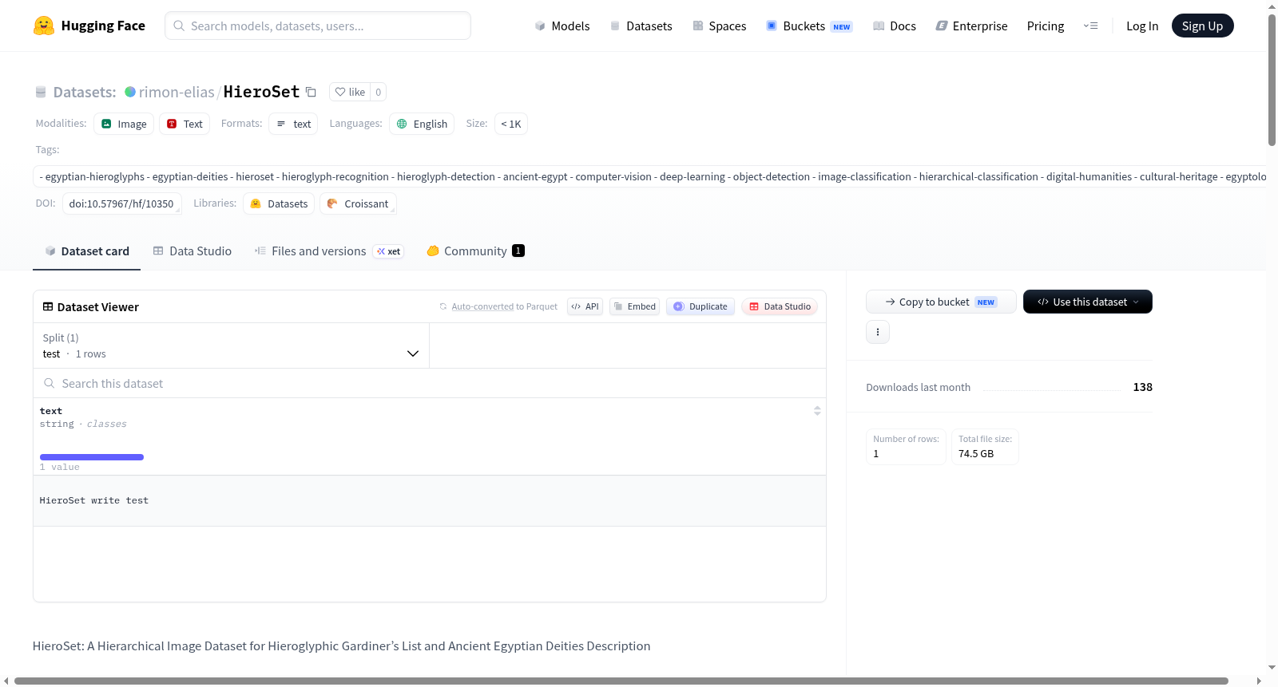The image size is (1278, 687).
Task: Expand the DOI citation box
Action: click(x=122, y=203)
